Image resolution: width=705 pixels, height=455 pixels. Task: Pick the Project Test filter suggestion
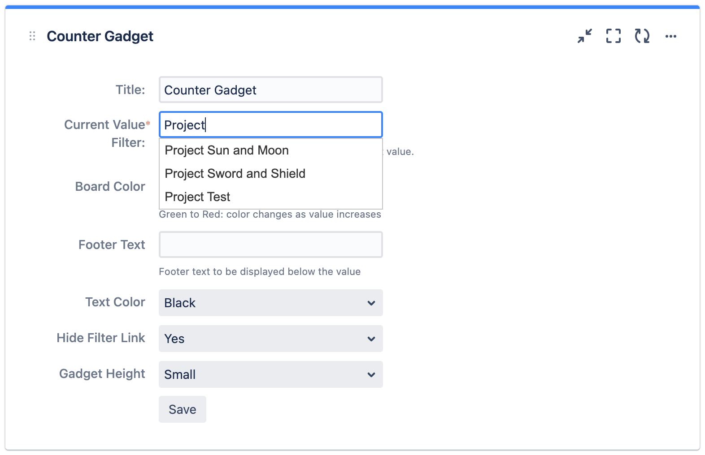point(197,197)
